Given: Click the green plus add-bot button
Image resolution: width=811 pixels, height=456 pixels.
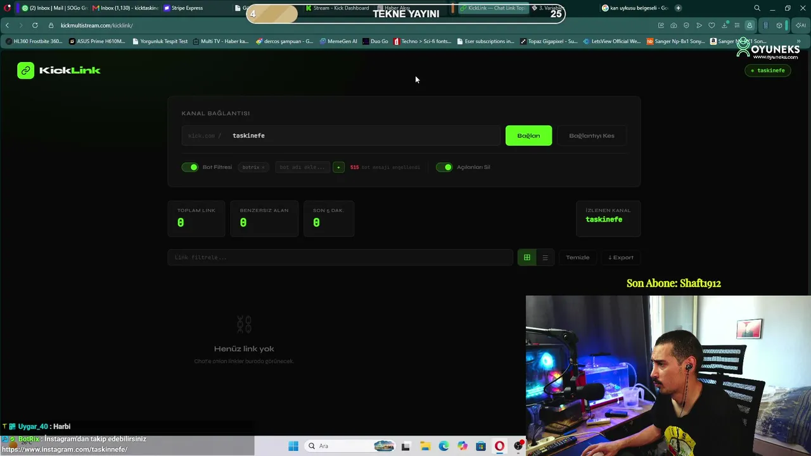Looking at the screenshot, I should [x=339, y=167].
